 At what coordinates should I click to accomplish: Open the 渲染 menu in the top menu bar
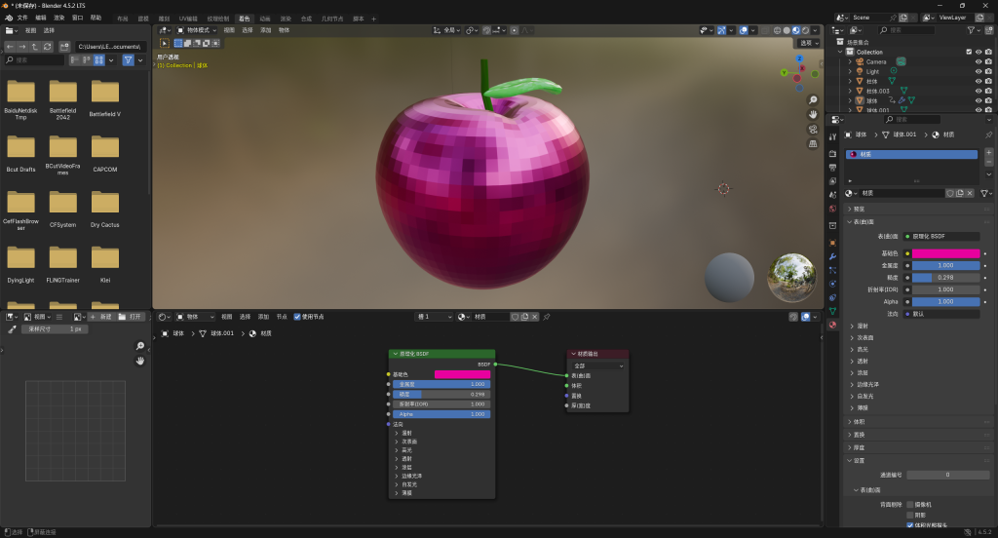tap(59, 18)
